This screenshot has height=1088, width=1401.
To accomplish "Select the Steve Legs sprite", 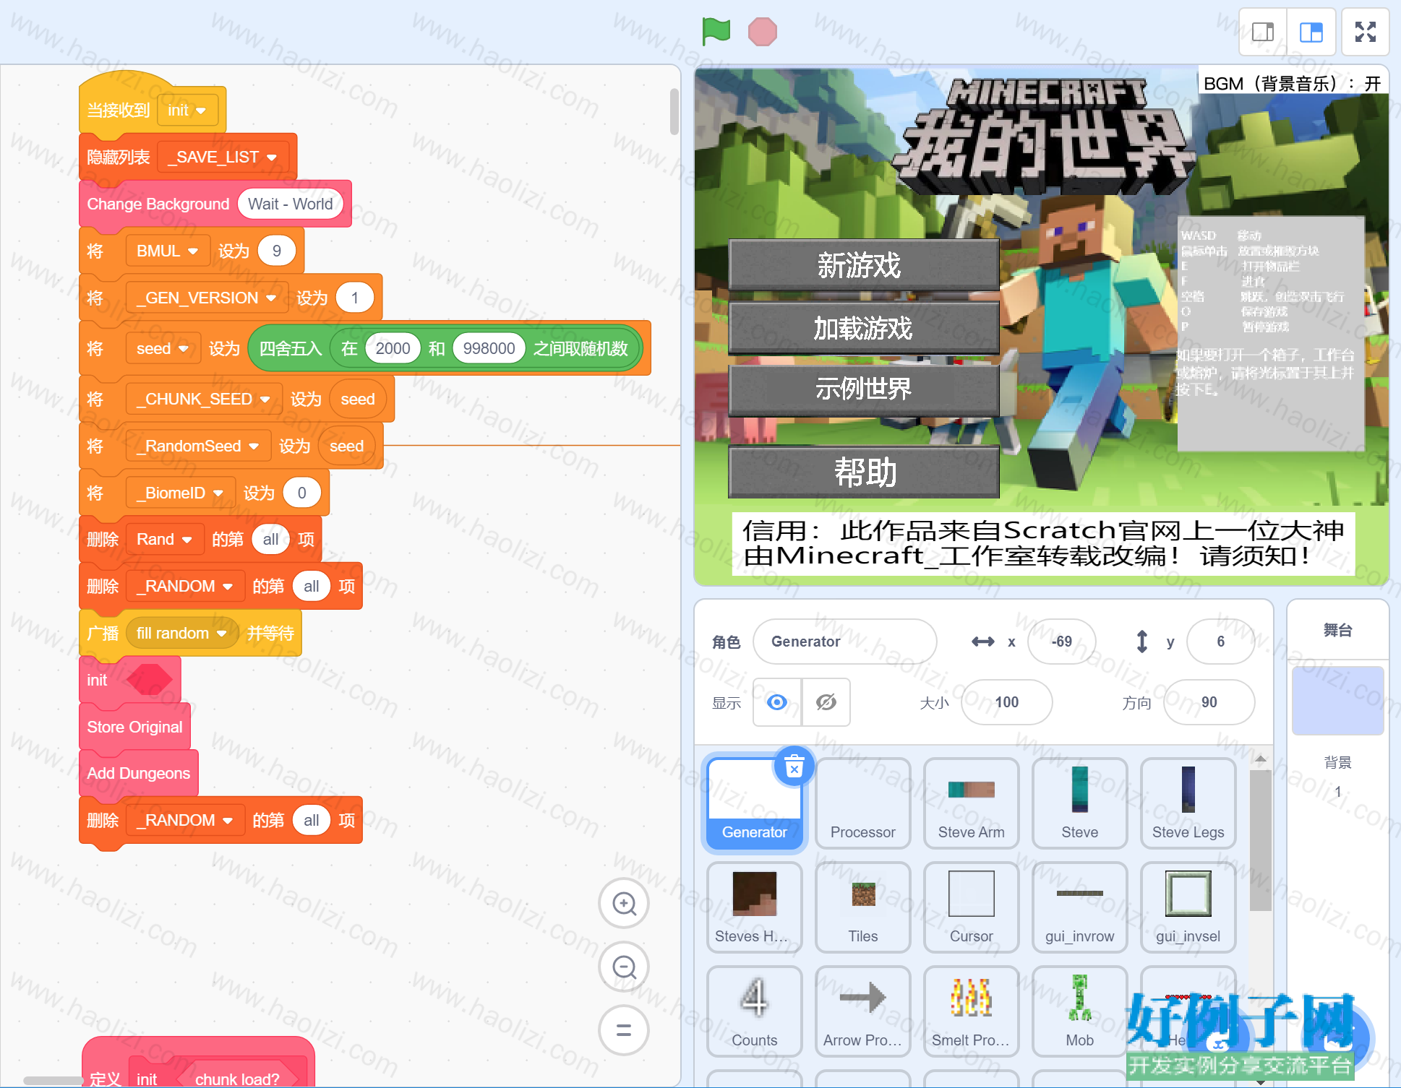I will coord(1188,803).
